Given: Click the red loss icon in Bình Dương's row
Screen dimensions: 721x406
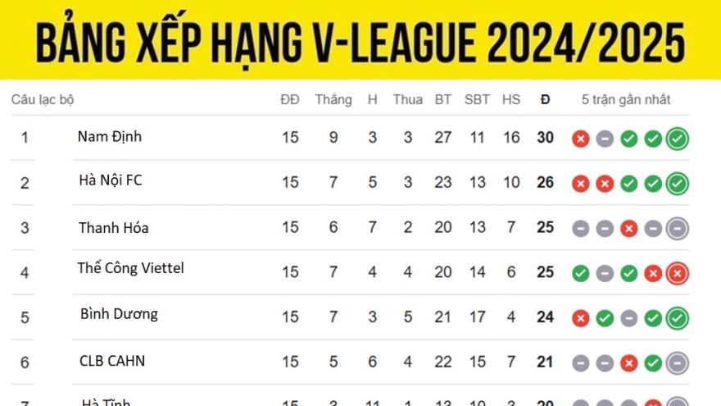Looking at the screenshot, I should coord(581,318).
